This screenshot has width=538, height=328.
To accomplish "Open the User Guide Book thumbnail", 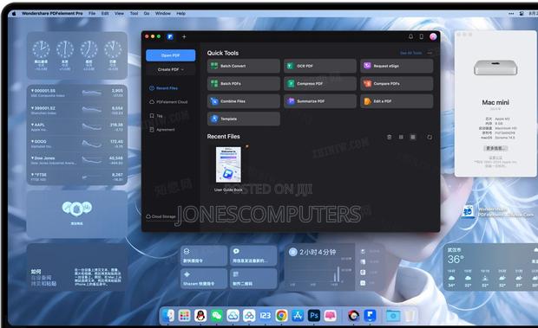I will pyautogui.click(x=228, y=164).
